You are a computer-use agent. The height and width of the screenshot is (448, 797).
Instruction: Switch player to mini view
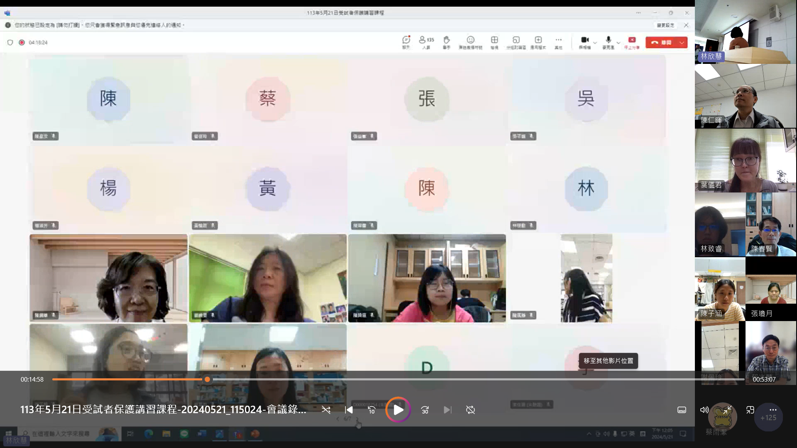point(750,410)
